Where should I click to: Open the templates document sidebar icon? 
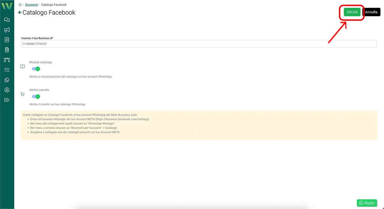click(x=7, y=50)
